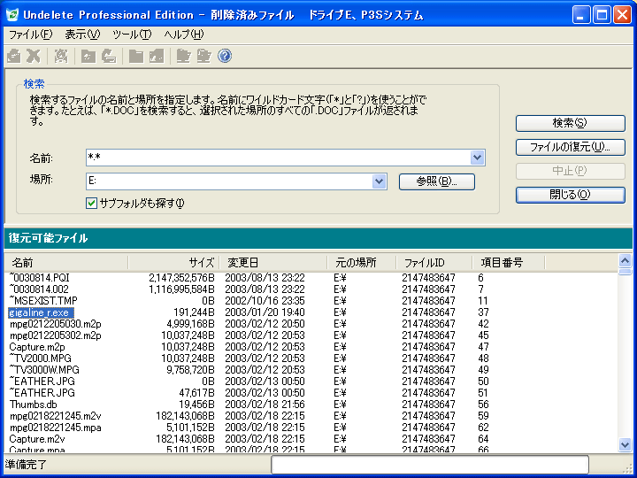Select the ~EATHER.JPG row with item number 50

[42, 382]
